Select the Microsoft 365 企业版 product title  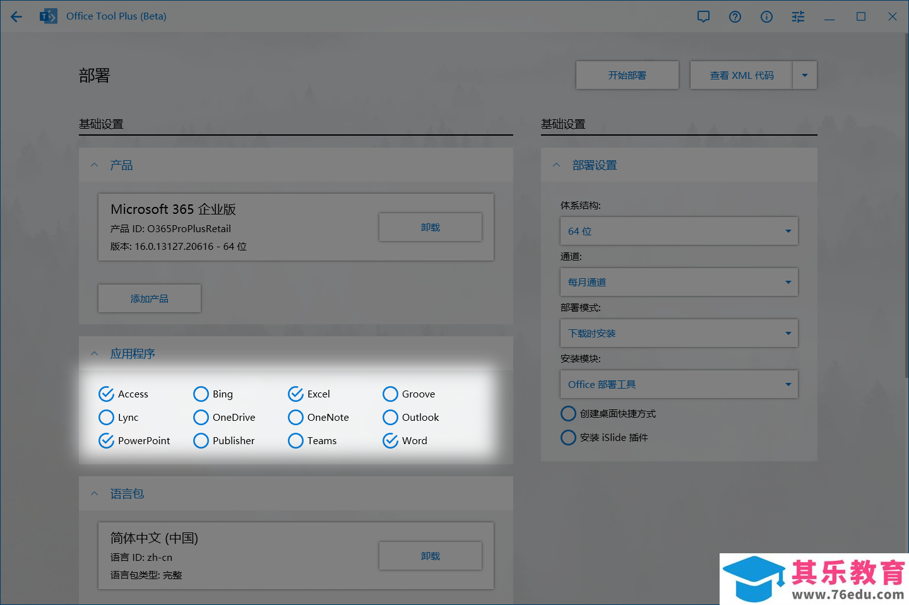coord(174,209)
